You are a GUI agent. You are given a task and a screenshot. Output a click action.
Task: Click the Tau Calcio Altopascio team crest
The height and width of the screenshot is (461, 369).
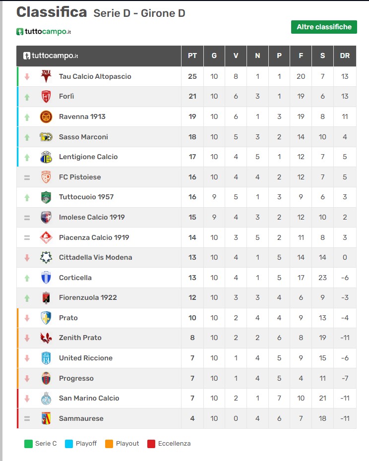(x=46, y=76)
